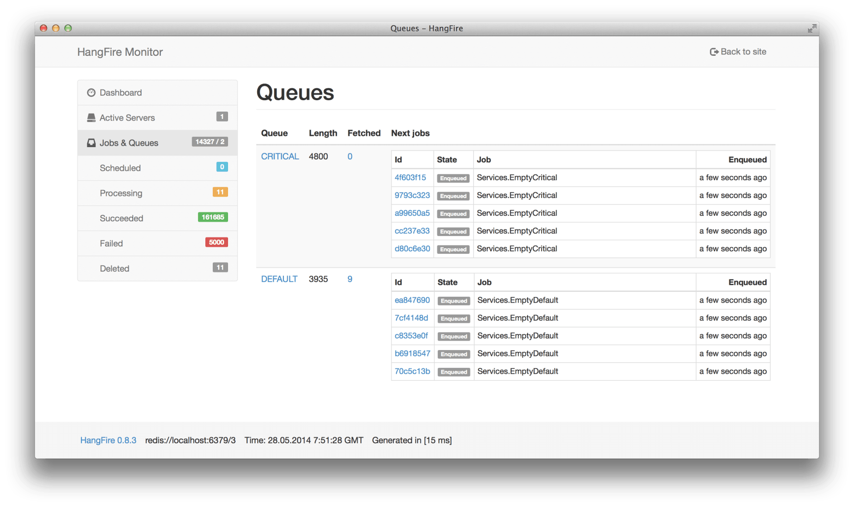Screen dimensions: 854x507
Task: Open the Dashboard menu item
Action: click(157, 93)
